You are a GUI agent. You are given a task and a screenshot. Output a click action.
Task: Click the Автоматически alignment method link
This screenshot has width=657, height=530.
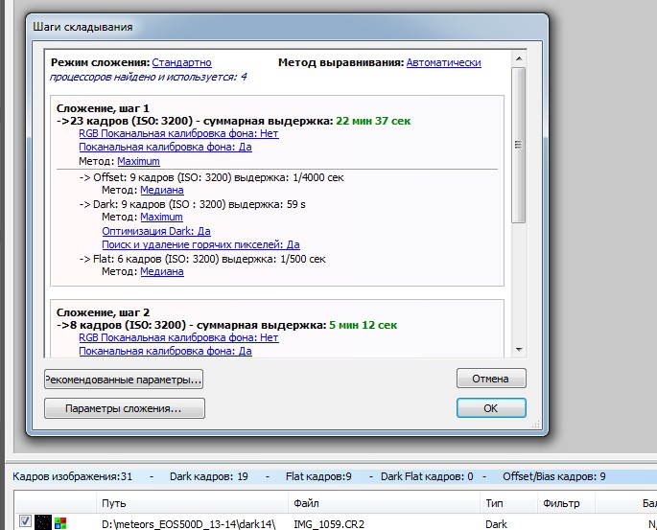tap(443, 62)
